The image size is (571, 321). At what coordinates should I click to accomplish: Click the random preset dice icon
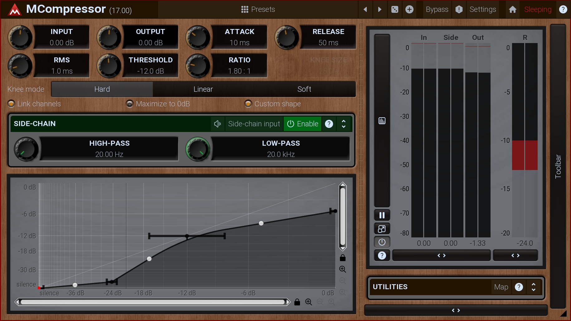tap(394, 9)
